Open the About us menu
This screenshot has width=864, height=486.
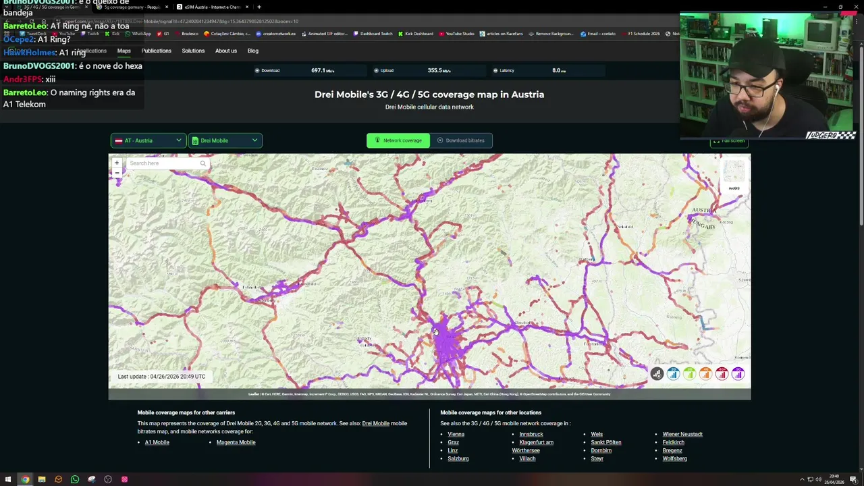(226, 51)
